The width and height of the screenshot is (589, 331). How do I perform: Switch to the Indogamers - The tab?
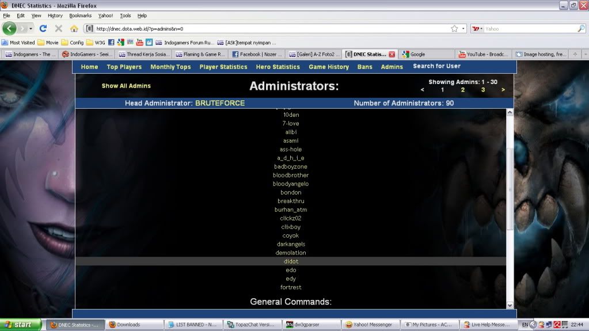click(30, 54)
